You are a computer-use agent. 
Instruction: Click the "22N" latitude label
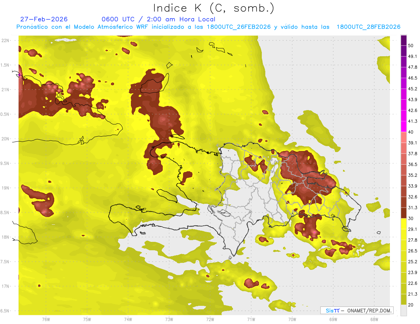(6, 40)
